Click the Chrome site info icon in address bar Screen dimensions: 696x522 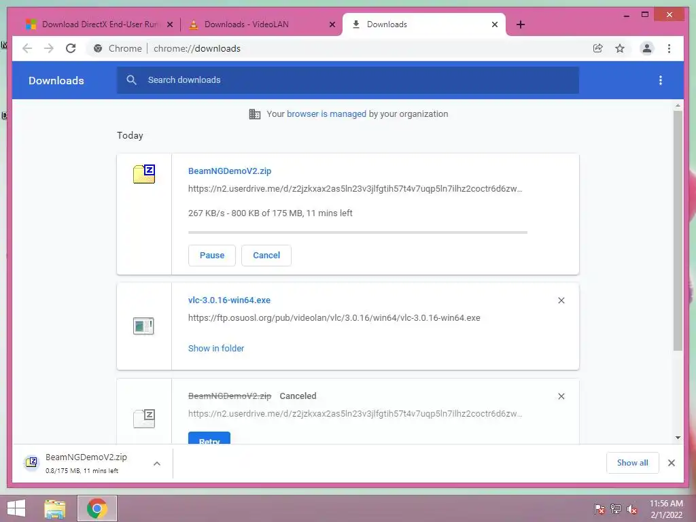[98, 48]
